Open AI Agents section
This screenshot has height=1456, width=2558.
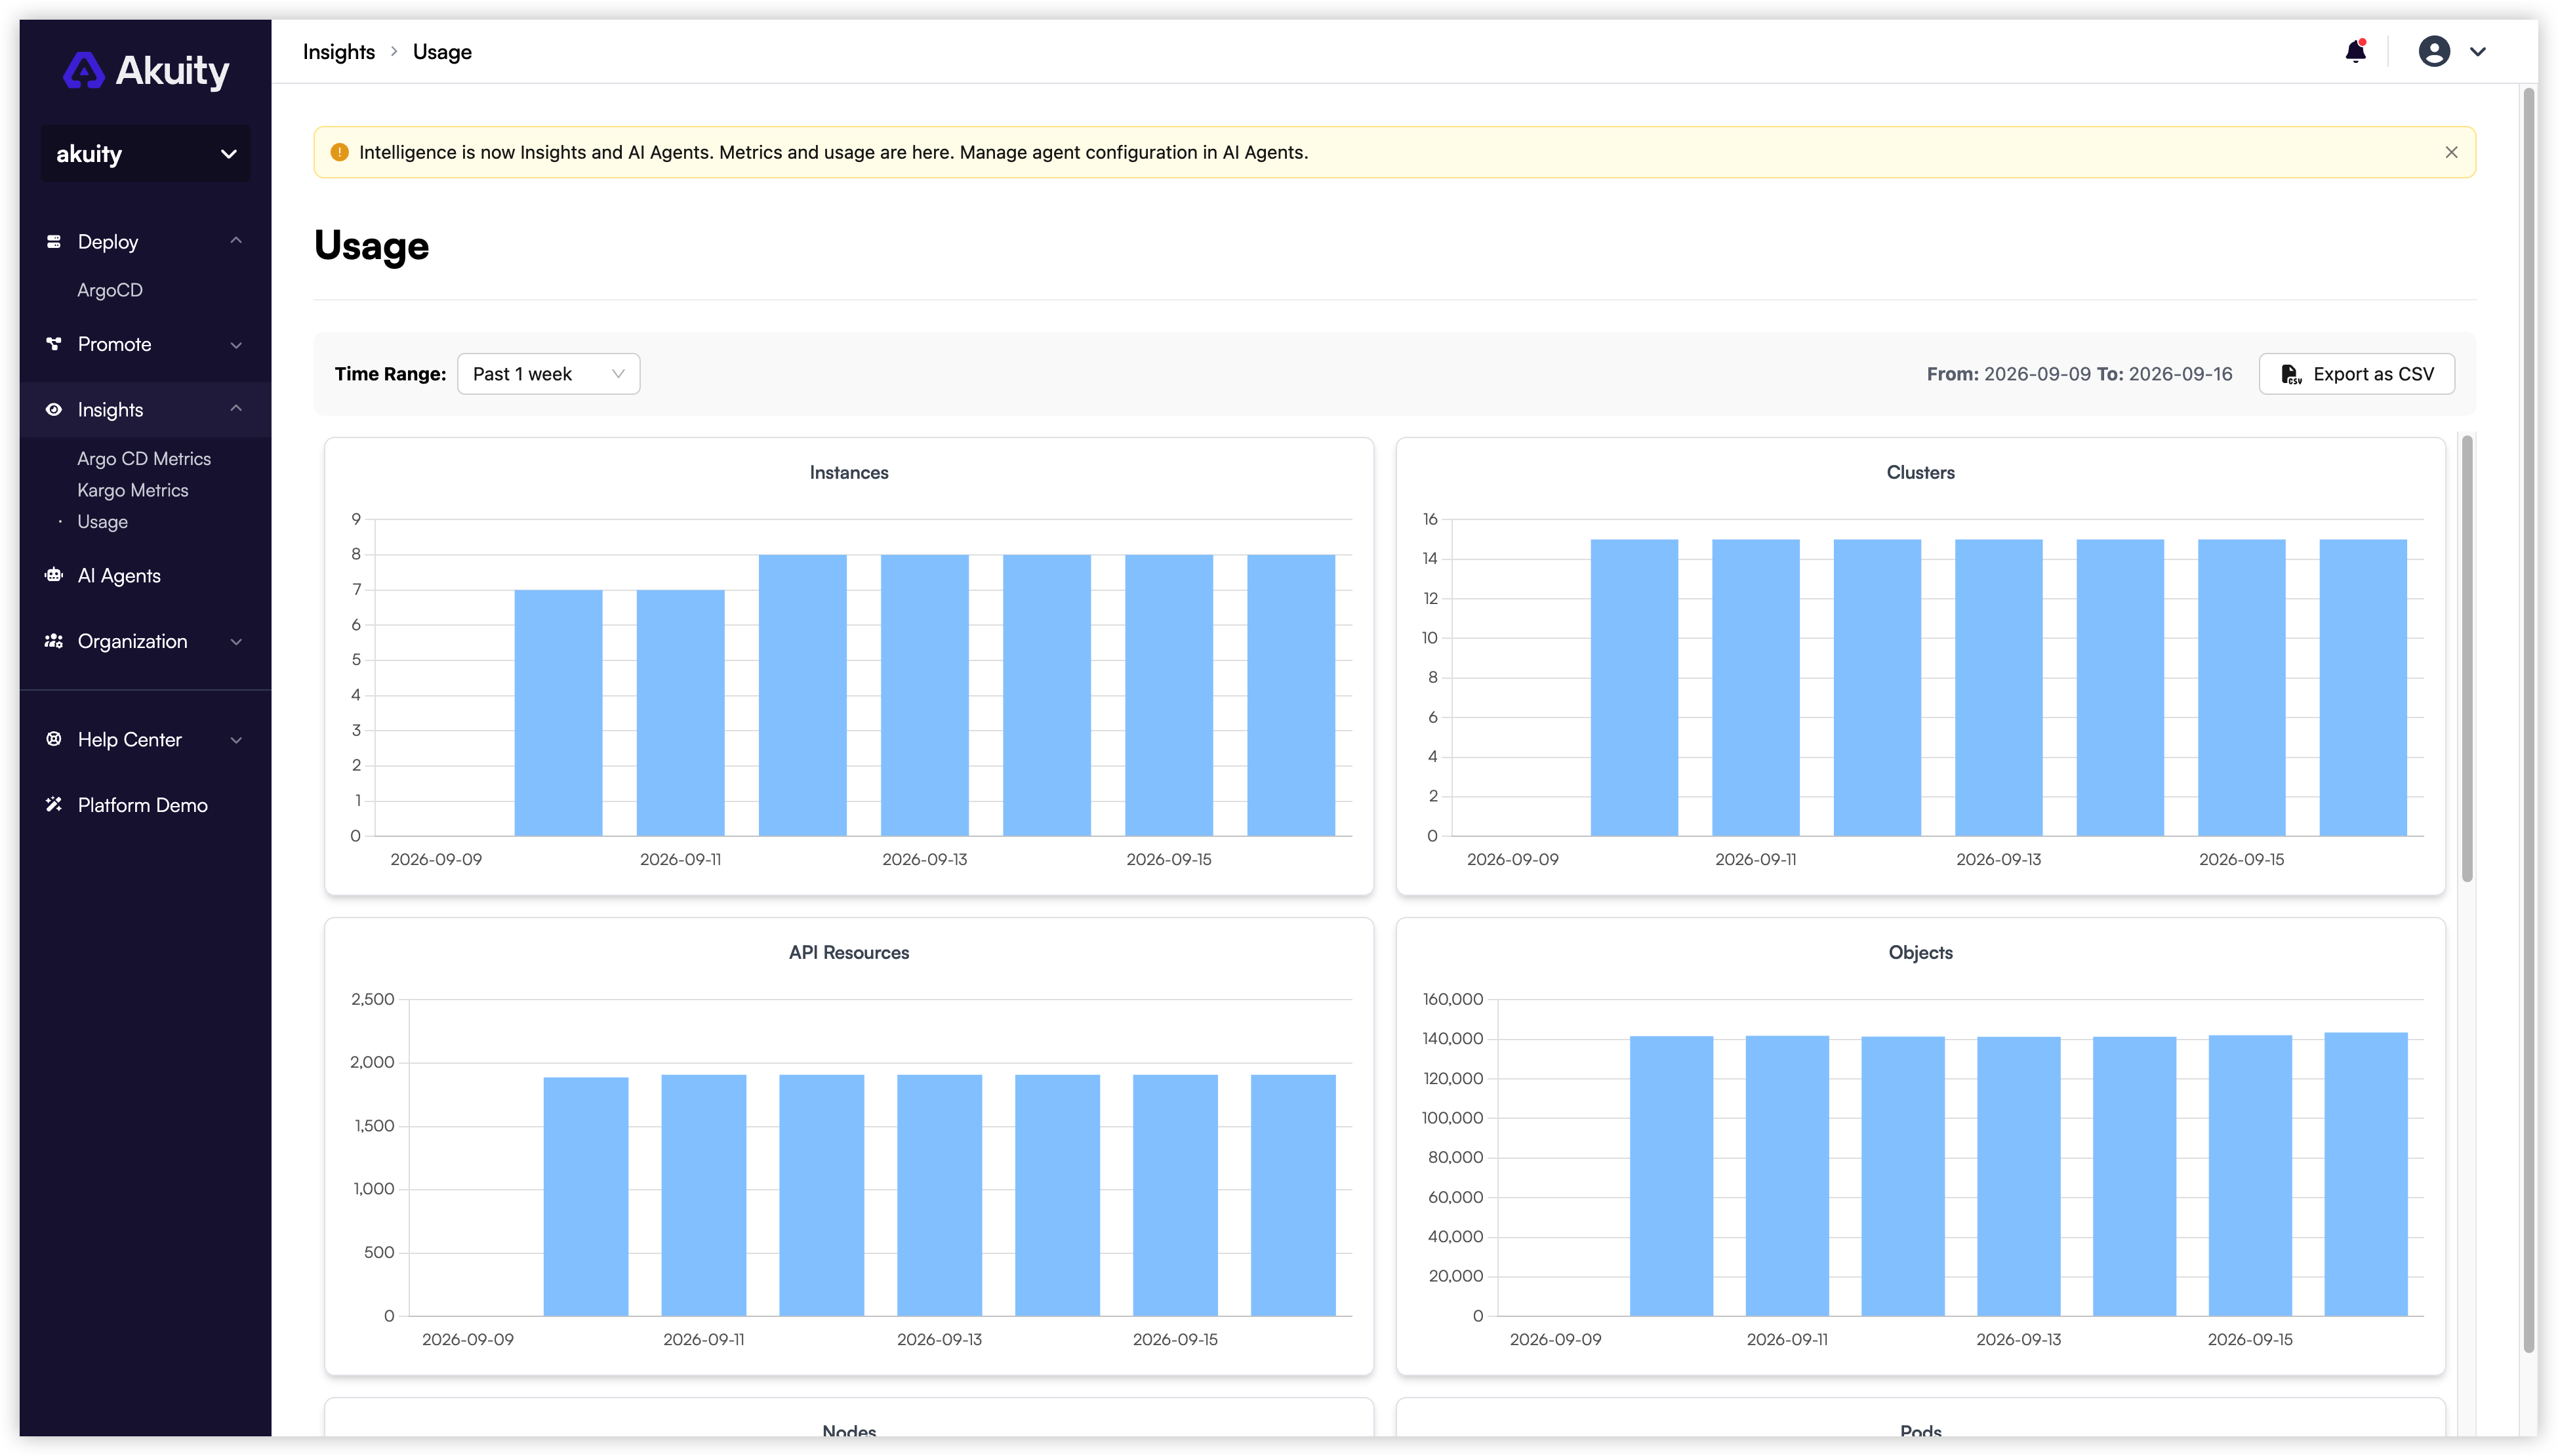point(119,575)
